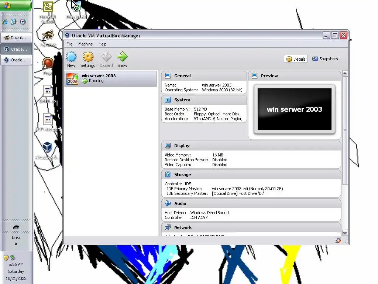Click the Windows Start button
This screenshot has width=378, height=284.
tap(16, 5)
